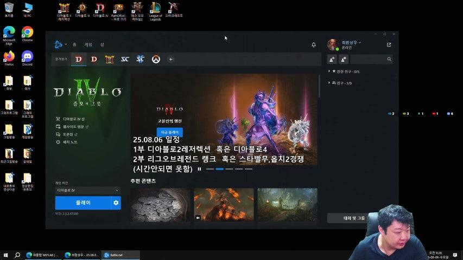Image resolution: width=463 pixels, height=260 pixels.
Task: Open the 상점 (Shop) tab
Action: [x=102, y=44]
